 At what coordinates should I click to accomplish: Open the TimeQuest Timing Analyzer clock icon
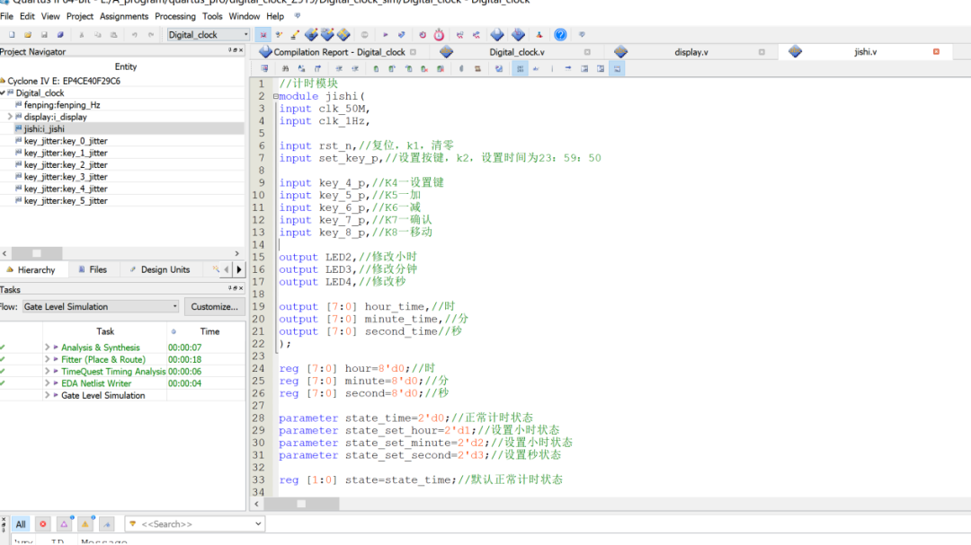coord(439,35)
